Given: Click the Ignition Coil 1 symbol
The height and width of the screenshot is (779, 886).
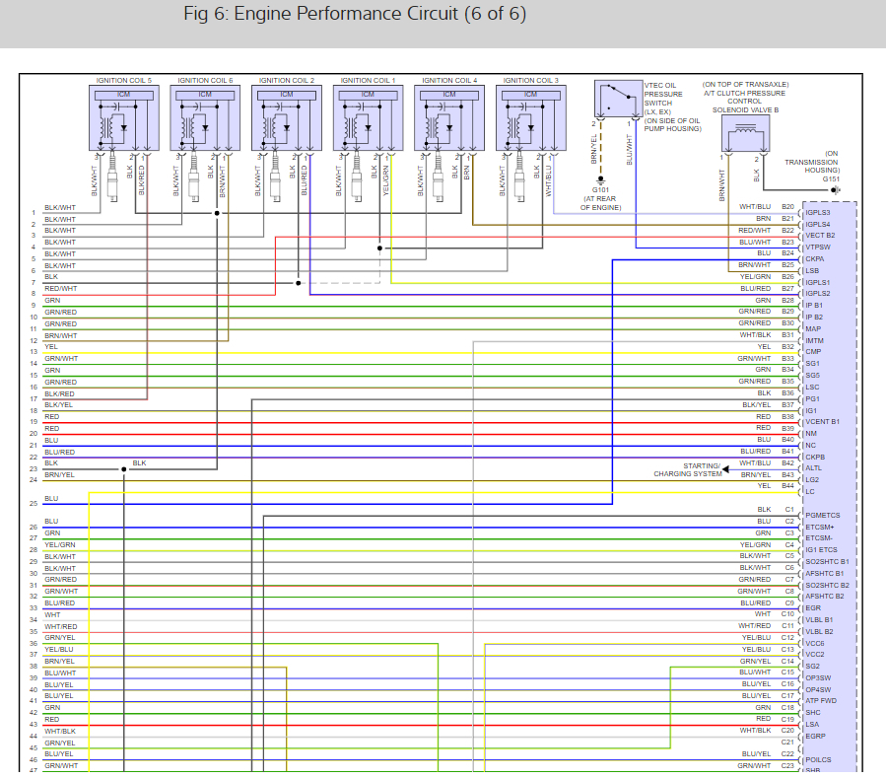Looking at the screenshot, I should (x=368, y=117).
